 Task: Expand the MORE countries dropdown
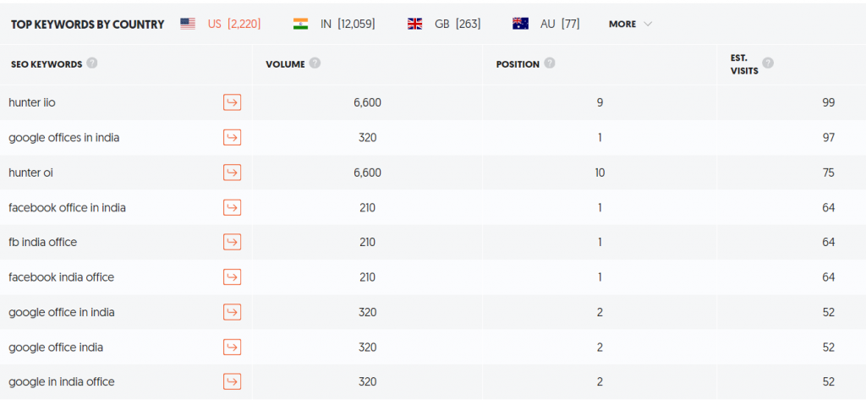[630, 24]
